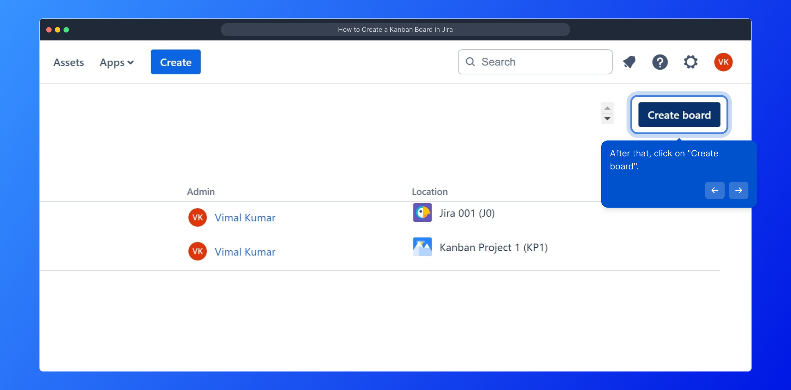The height and width of the screenshot is (390, 791).
Task: Go to previous tooltip step arrow
Action: (714, 190)
